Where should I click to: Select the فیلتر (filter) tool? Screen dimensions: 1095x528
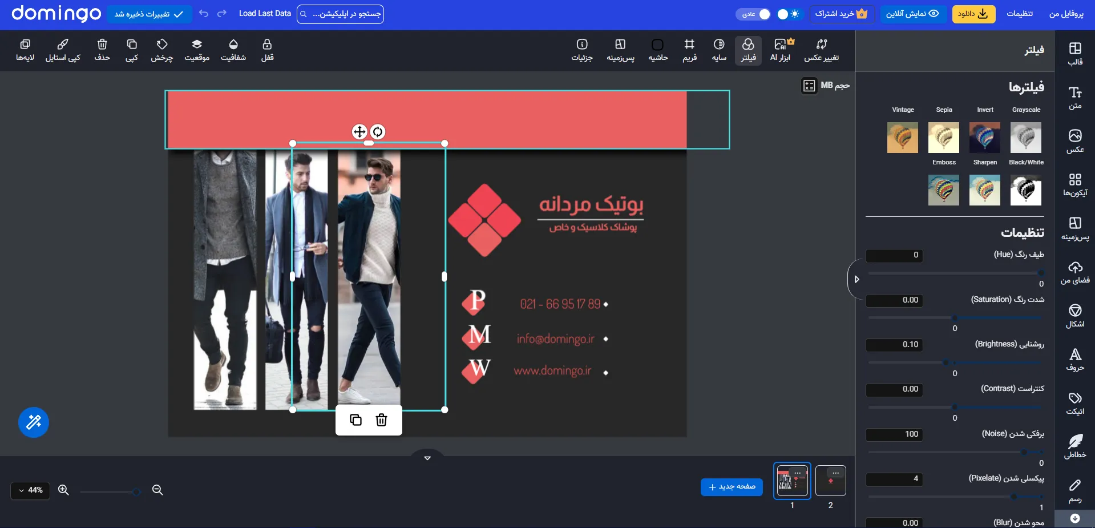click(748, 50)
